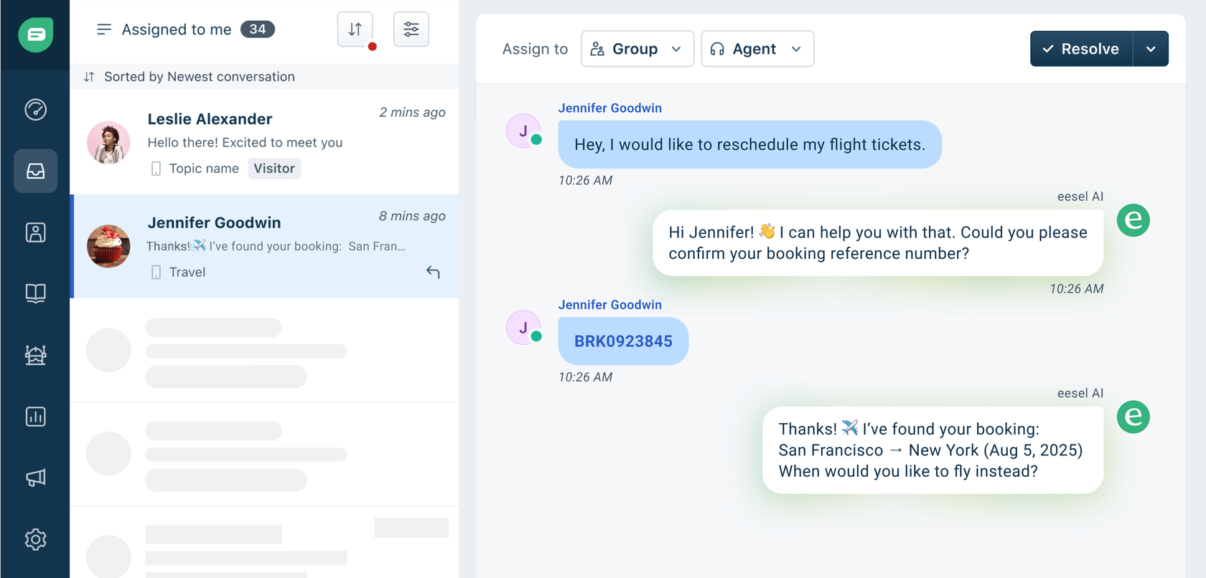1206x578 pixels.
Task: Open the conversation filters button
Action: 411,29
